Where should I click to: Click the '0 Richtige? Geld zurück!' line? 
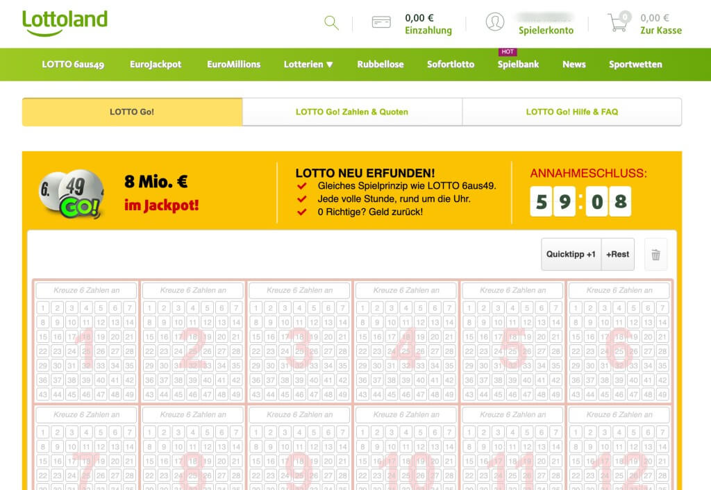[x=370, y=212]
